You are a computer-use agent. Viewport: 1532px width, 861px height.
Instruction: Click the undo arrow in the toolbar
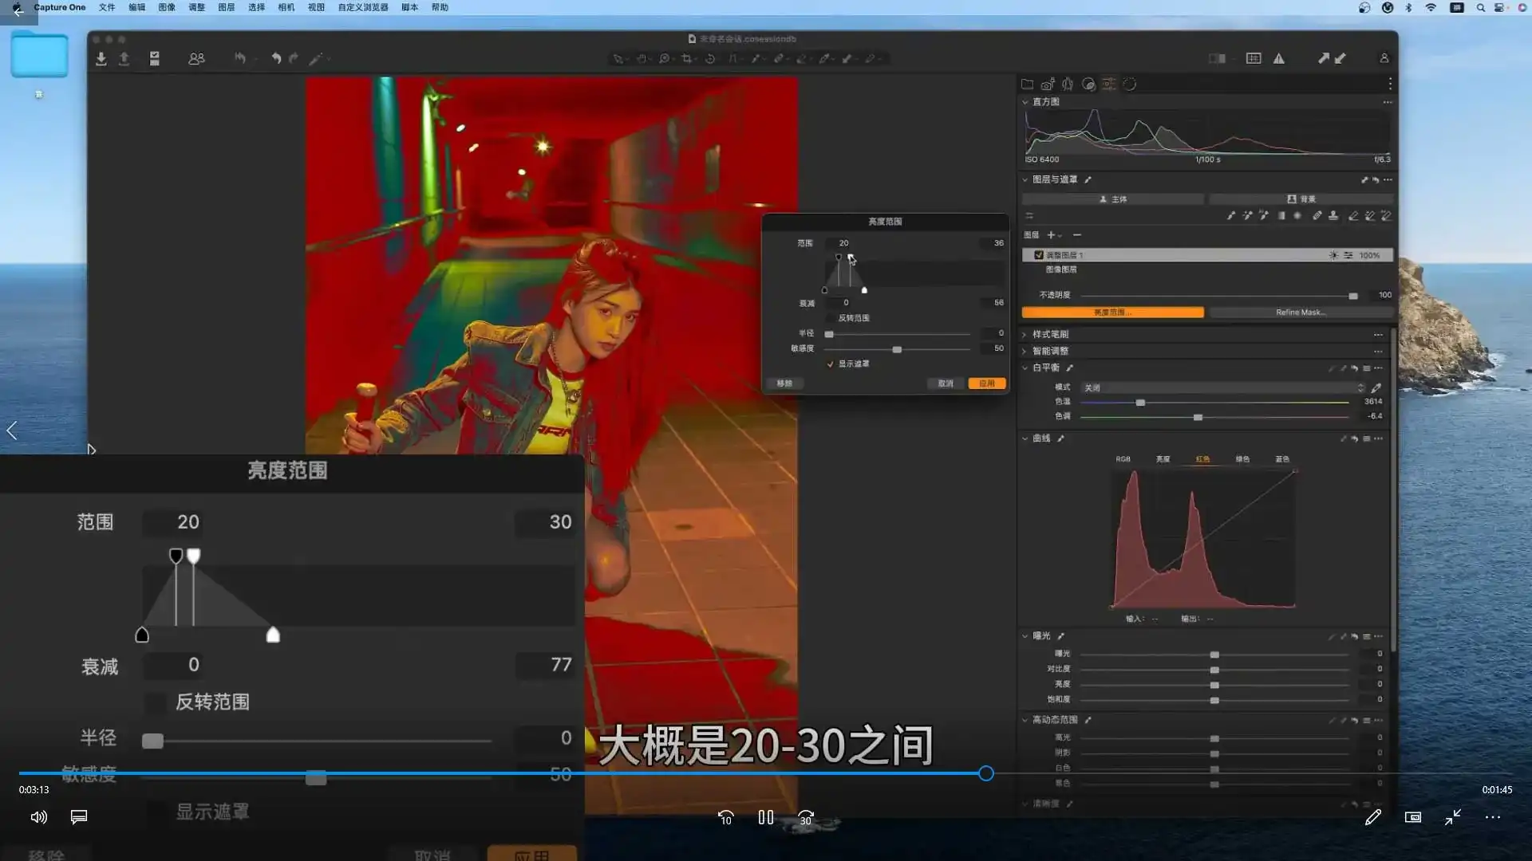[x=276, y=58]
